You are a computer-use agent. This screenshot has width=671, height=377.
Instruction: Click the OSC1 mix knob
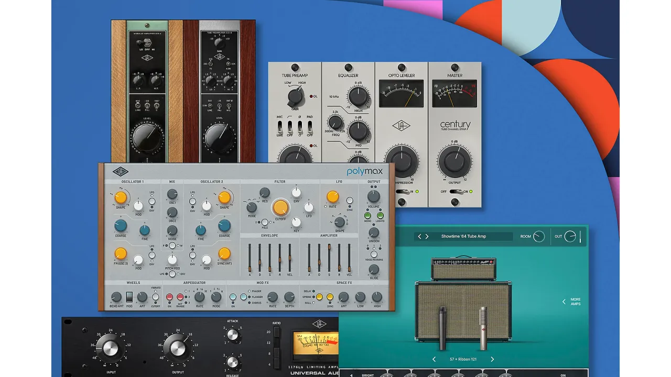[172, 194]
